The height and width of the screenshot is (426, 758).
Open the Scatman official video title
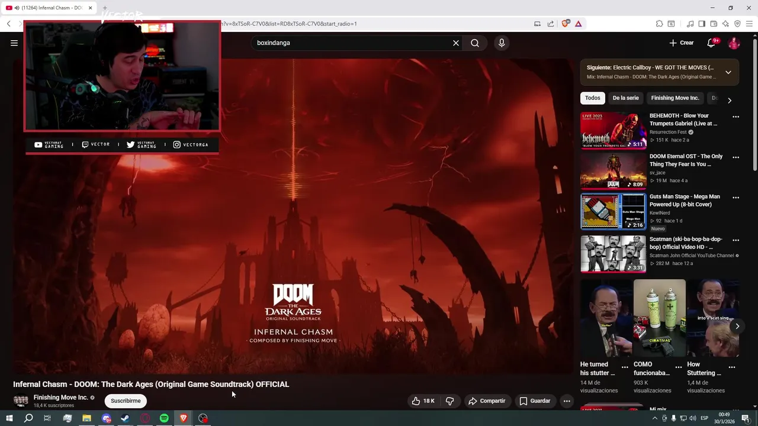[x=686, y=243]
